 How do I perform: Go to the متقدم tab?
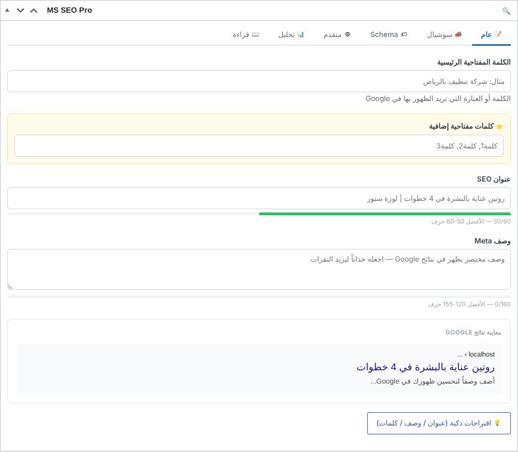(337, 35)
